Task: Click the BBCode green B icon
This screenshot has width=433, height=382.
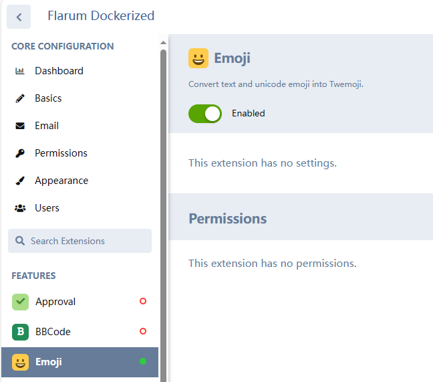Action: tap(20, 332)
